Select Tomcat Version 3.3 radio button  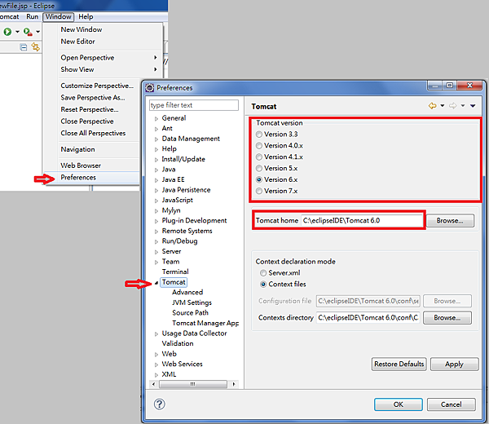(259, 135)
